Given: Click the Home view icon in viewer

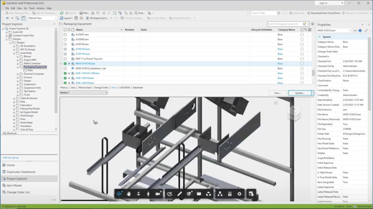Looking at the screenshot, I should click(276, 103).
